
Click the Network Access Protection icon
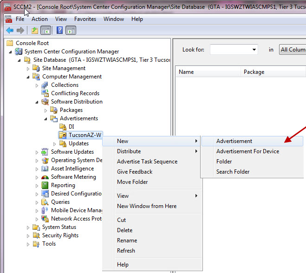pyautogui.click(x=45, y=219)
